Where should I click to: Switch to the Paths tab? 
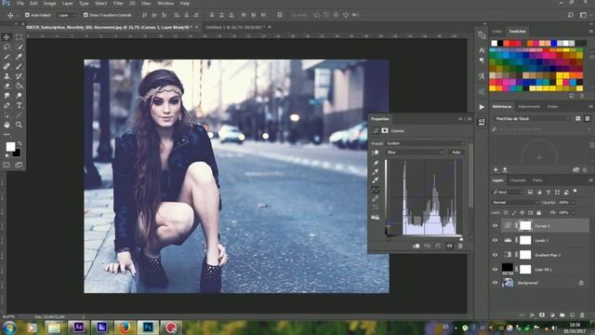pos(537,181)
